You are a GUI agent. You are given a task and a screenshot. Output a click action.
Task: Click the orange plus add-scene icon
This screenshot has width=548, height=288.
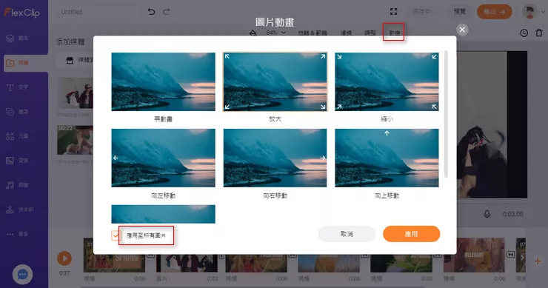[x=538, y=261]
